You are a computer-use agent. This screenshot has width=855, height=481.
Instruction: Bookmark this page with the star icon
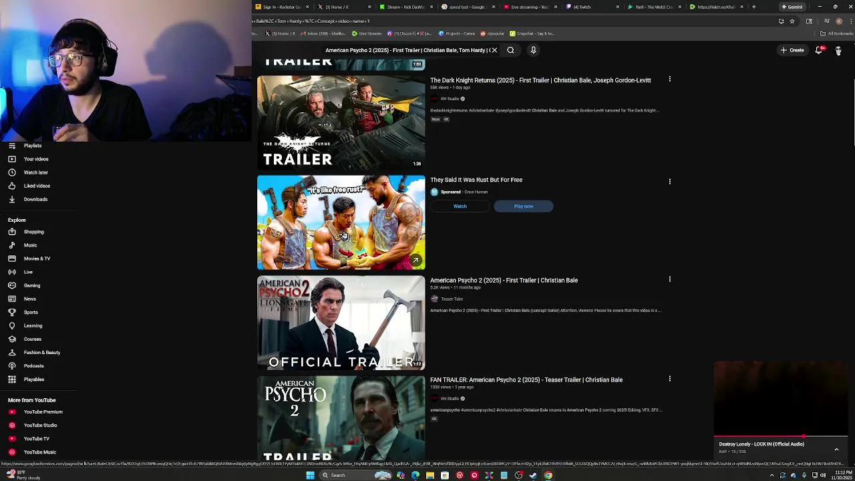[x=792, y=21]
